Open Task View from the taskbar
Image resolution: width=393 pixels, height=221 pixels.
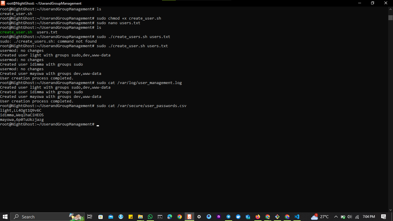tap(90, 217)
